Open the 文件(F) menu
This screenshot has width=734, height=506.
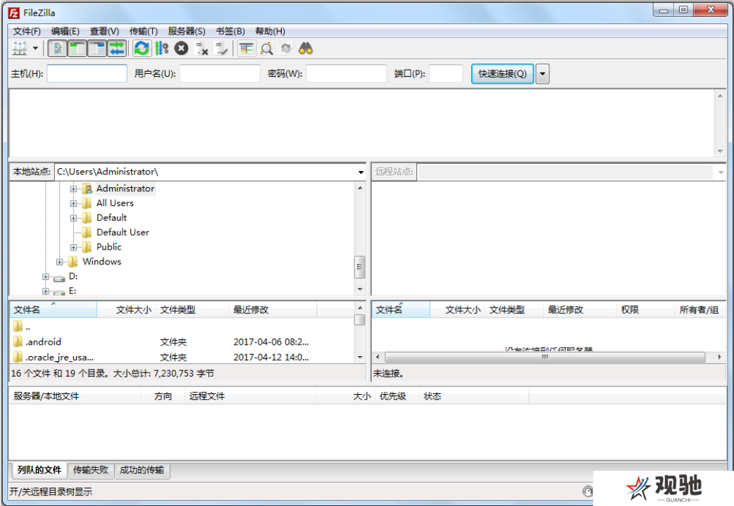coord(27,32)
